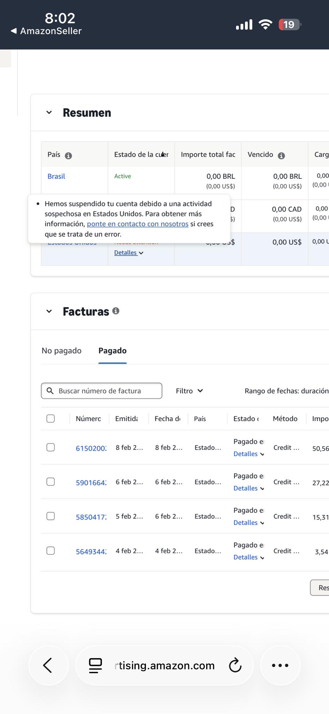Click the info icon next to País
329x714 pixels.
(x=69, y=156)
